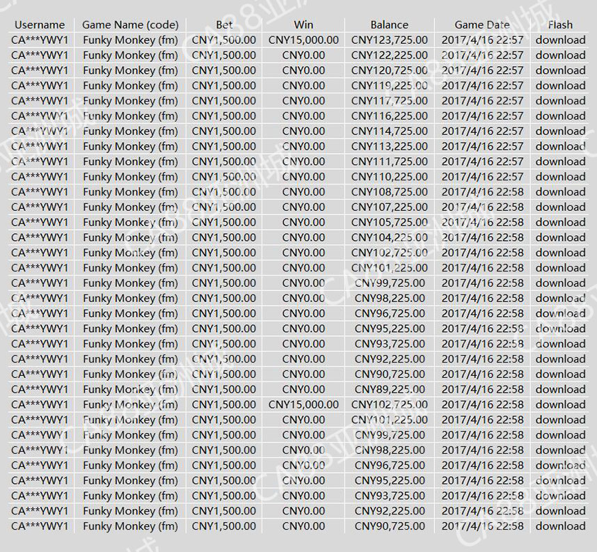Click the Game Name (code) column header

click(130, 25)
